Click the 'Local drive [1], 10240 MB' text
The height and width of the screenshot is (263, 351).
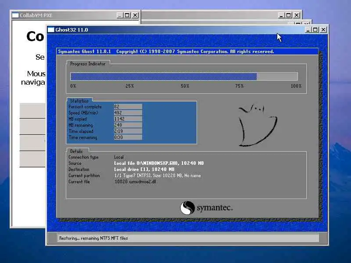[144, 169]
